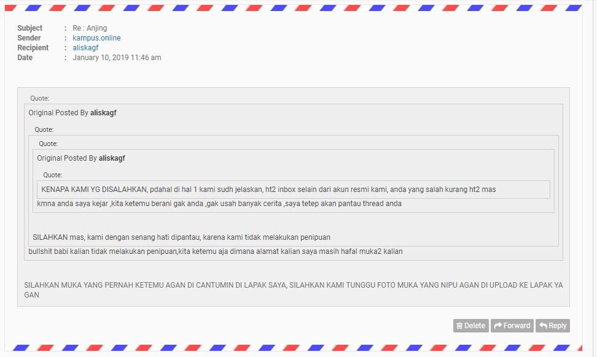Click the topmost 'Quote:' label
This screenshot has height=357, width=597.
coord(39,99)
